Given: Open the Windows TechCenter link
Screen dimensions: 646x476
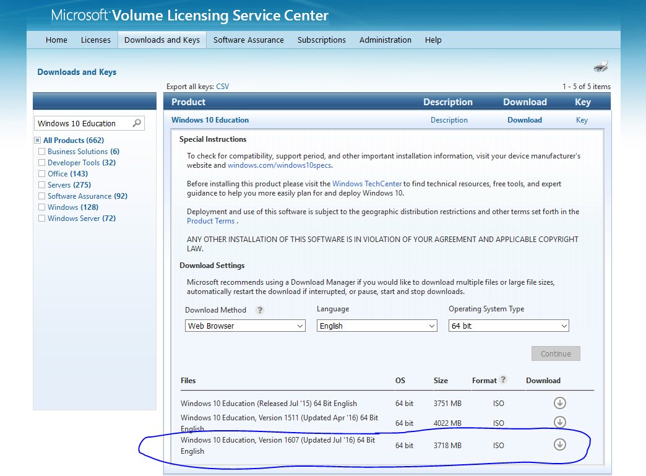Looking at the screenshot, I should (367, 184).
